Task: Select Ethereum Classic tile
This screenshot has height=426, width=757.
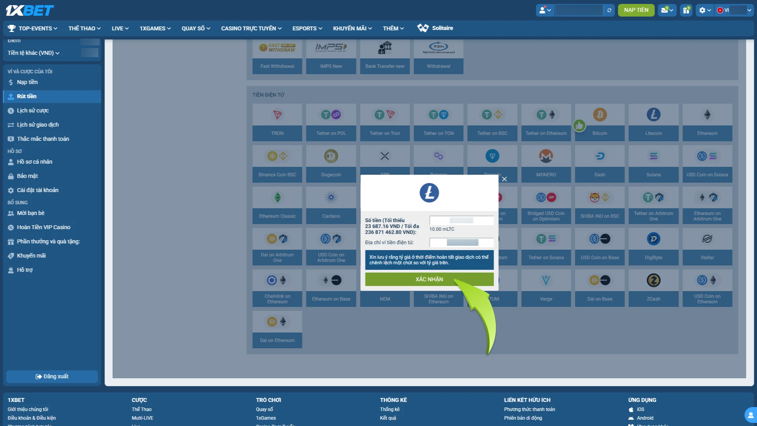Action: (x=277, y=205)
